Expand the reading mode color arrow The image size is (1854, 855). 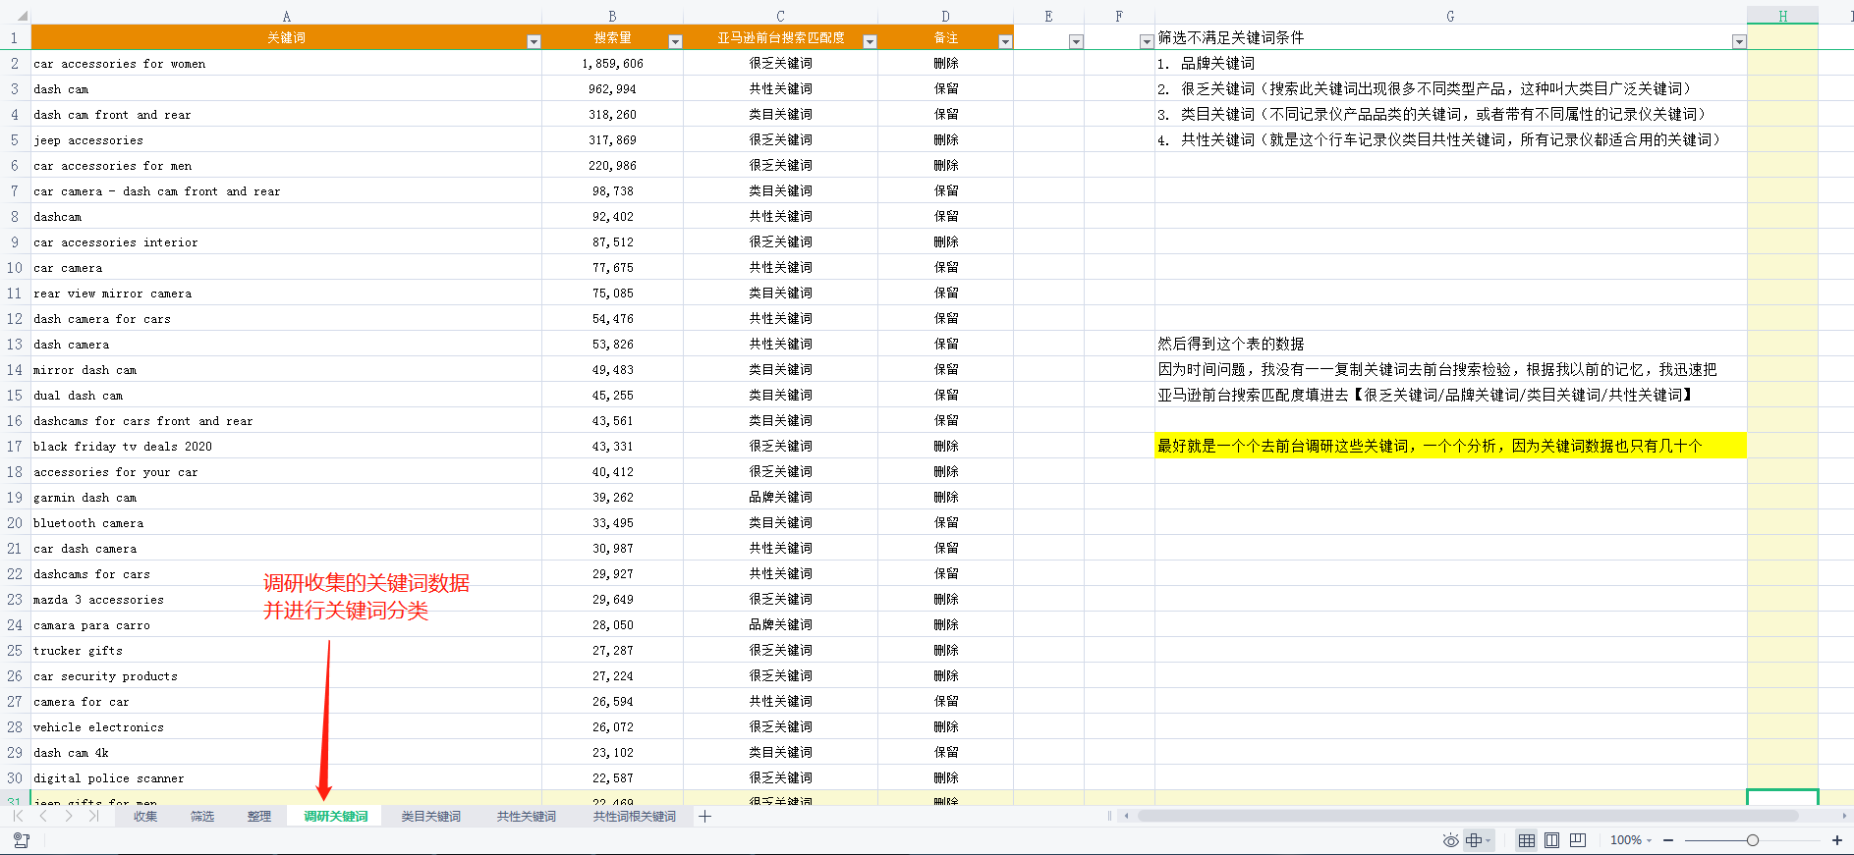point(1489,840)
